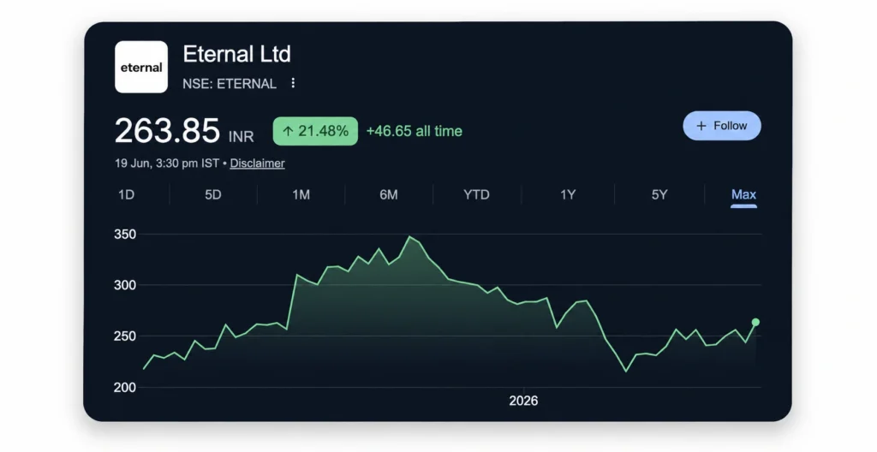Open the three-dot options menu next to NSE: ETERNAL

click(293, 83)
